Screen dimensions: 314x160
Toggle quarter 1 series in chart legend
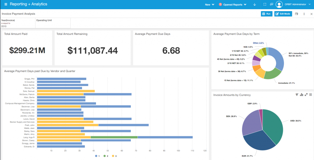98,156
